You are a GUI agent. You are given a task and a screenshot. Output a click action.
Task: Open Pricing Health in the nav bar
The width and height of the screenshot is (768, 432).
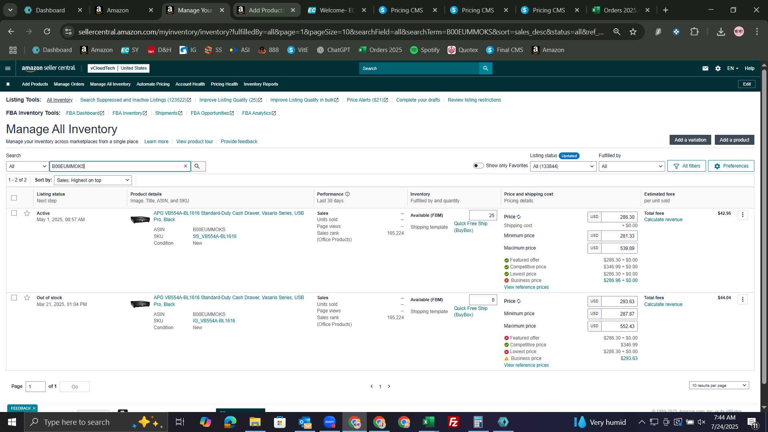click(224, 84)
